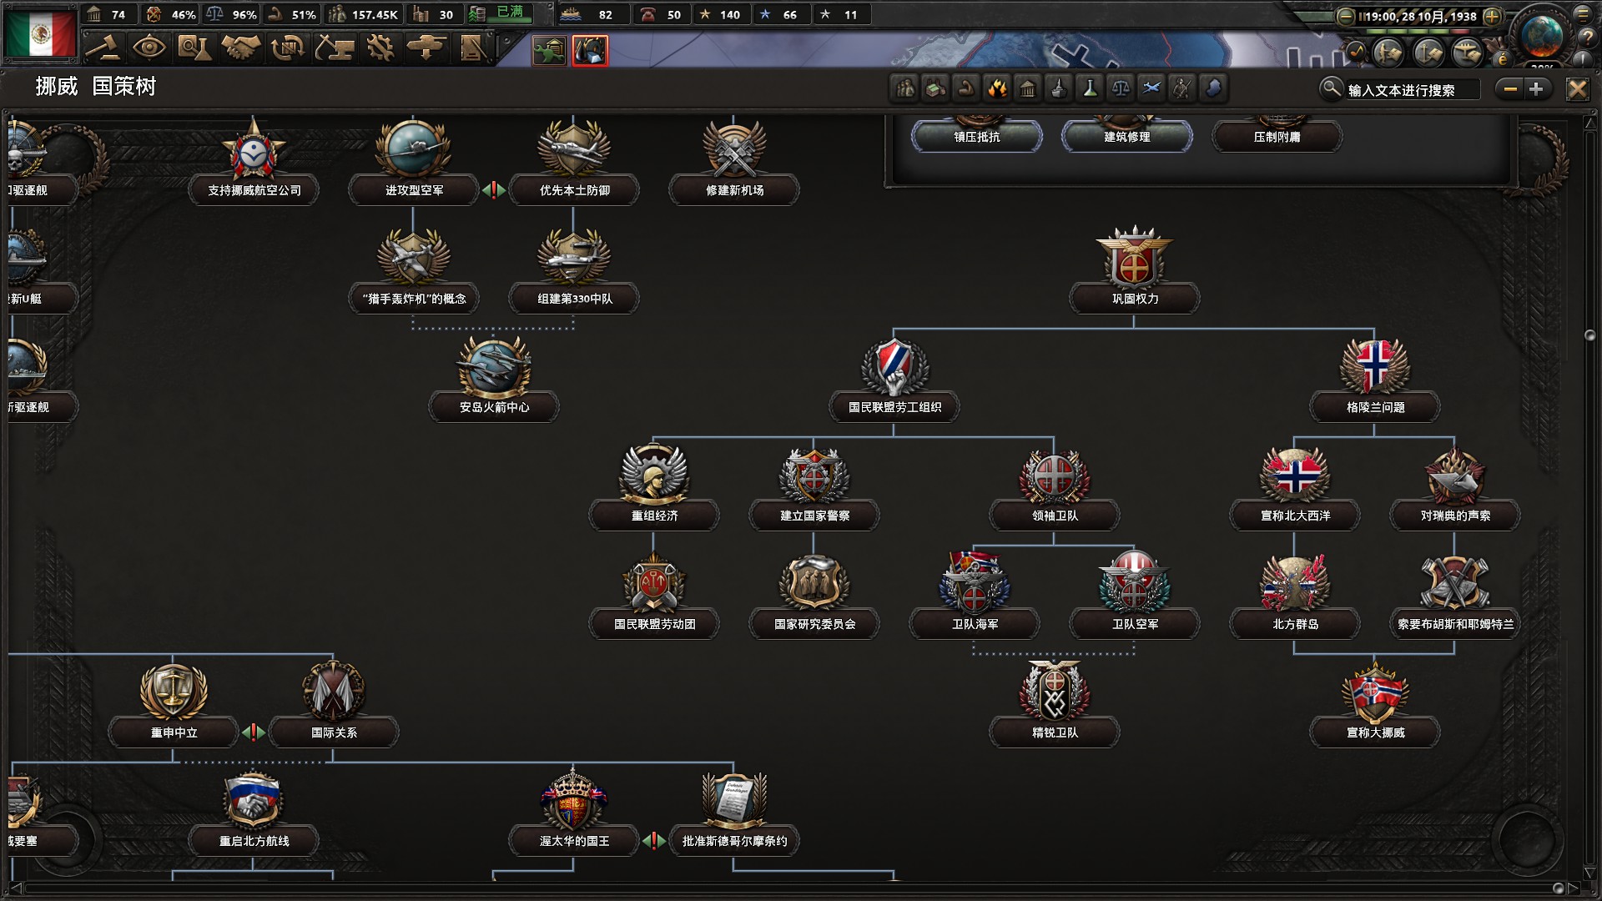Image resolution: width=1602 pixels, height=901 pixels.
Task: Open the research flask panel in top bar
Action: click(x=195, y=48)
